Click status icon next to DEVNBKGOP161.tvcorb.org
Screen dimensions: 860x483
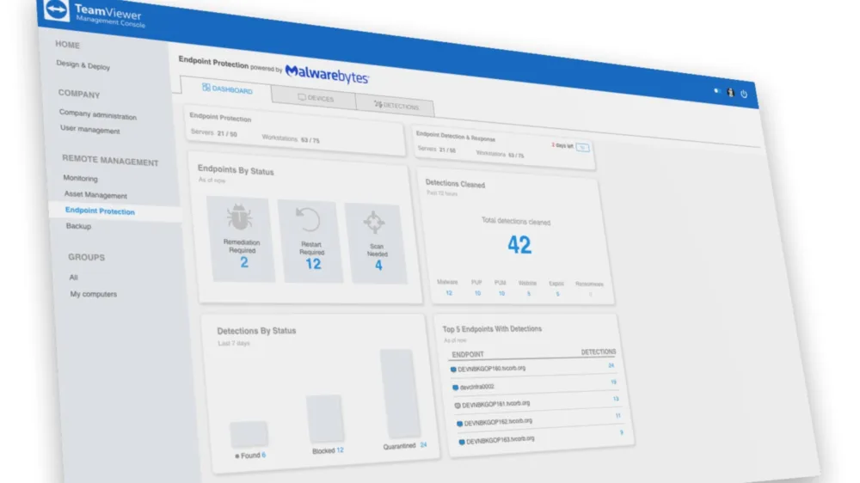tap(458, 406)
